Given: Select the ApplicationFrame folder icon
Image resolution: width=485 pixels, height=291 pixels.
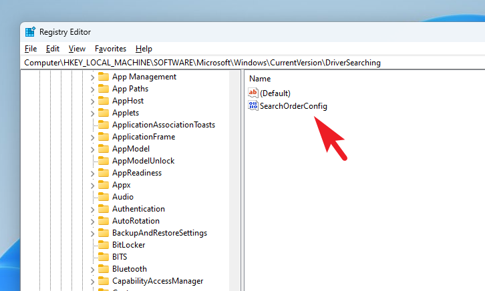Looking at the screenshot, I should (x=104, y=137).
